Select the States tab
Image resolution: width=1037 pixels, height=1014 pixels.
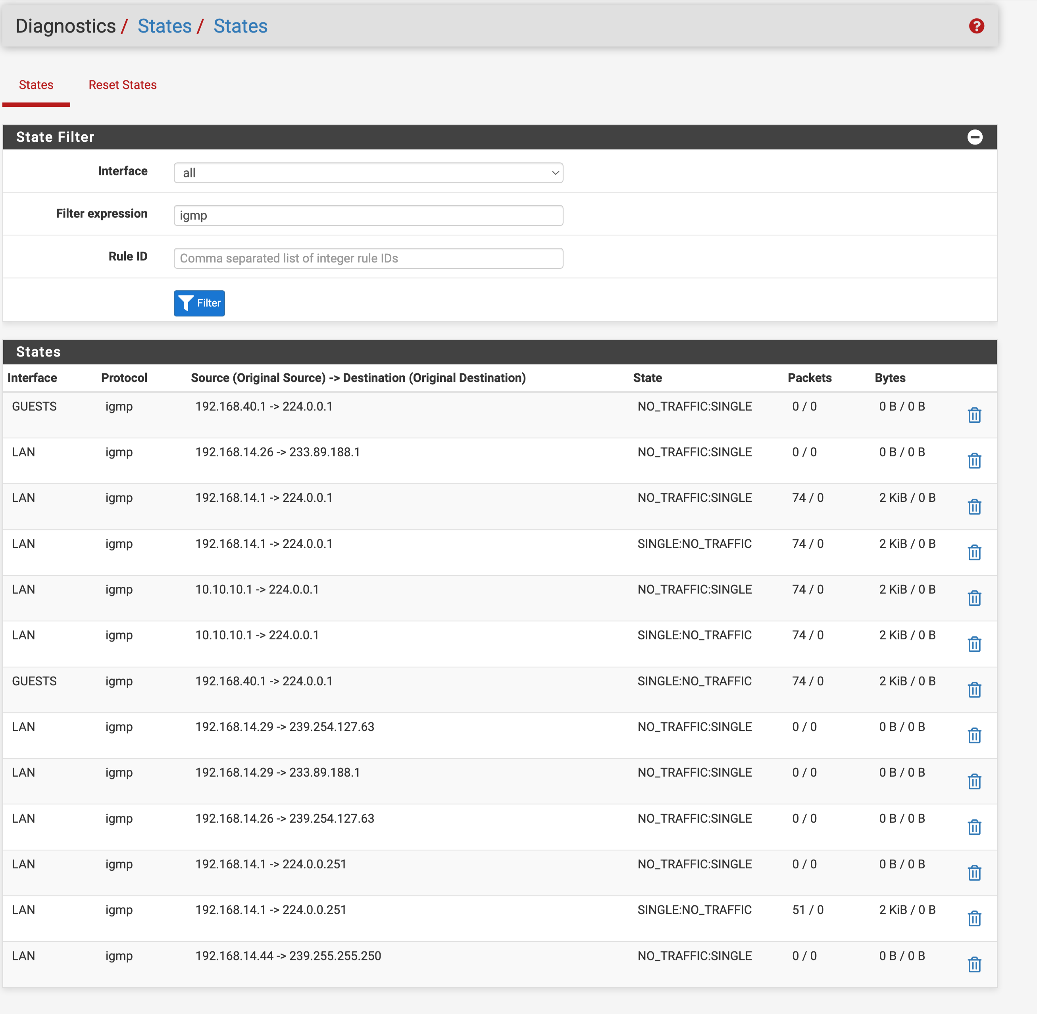click(x=36, y=85)
